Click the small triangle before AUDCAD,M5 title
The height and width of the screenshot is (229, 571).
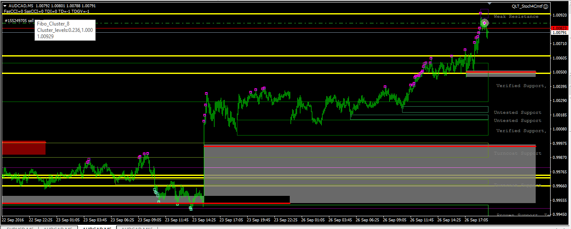tap(5, 6)
